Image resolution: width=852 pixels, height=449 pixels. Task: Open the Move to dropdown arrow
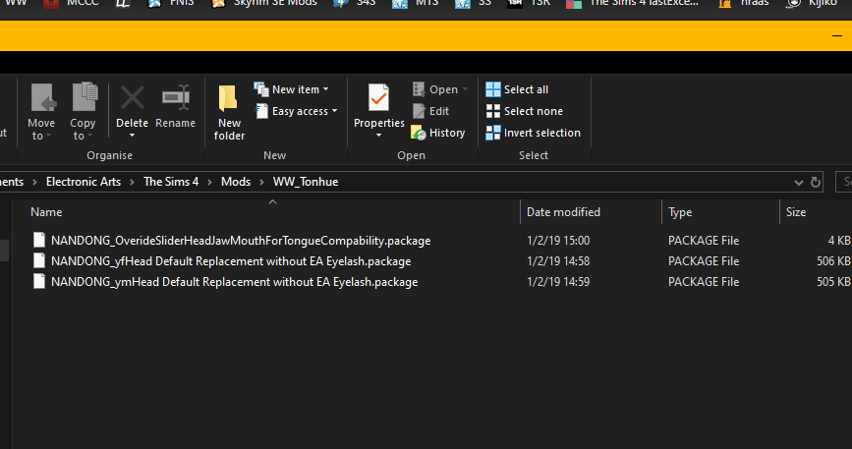click(x=48, y=136)
